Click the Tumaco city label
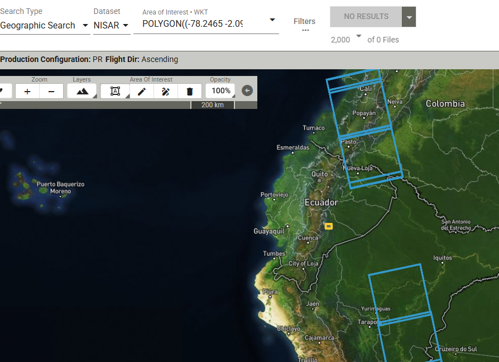The image size is (499, 362). pyautogui.click(x=314, y=128)
